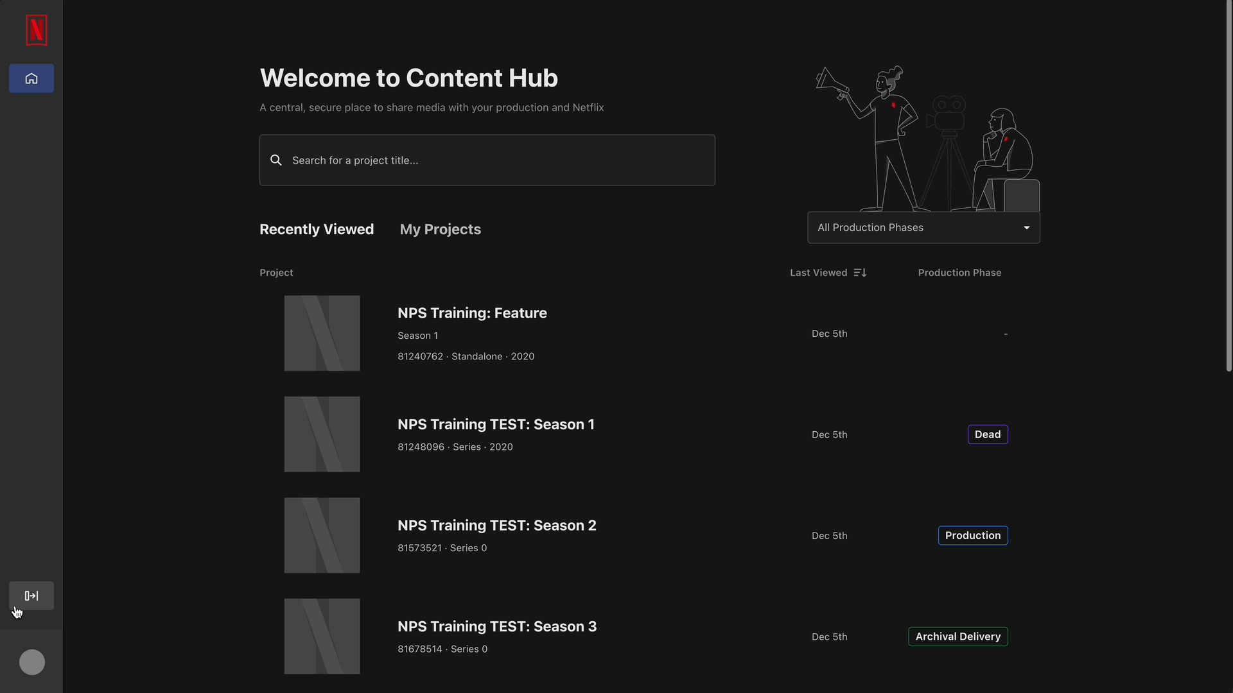Viewport: 1233px width, 693px height.
Task: Click Dec 5th date in Season 3 row
Action: pos(830,637)
